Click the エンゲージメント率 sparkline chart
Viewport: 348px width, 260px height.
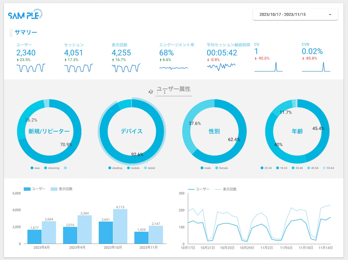coord(173,68)
